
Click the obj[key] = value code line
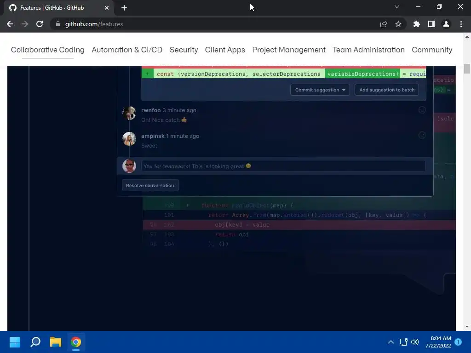[299, 225]
